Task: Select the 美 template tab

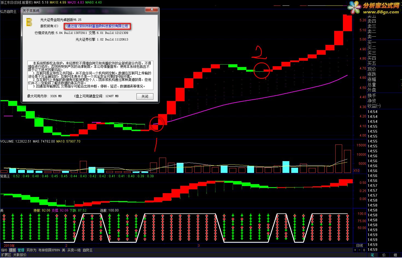Action: 63,250
